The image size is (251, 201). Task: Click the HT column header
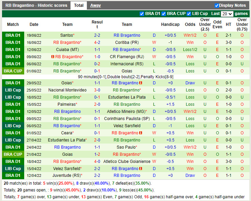(229, 24)
